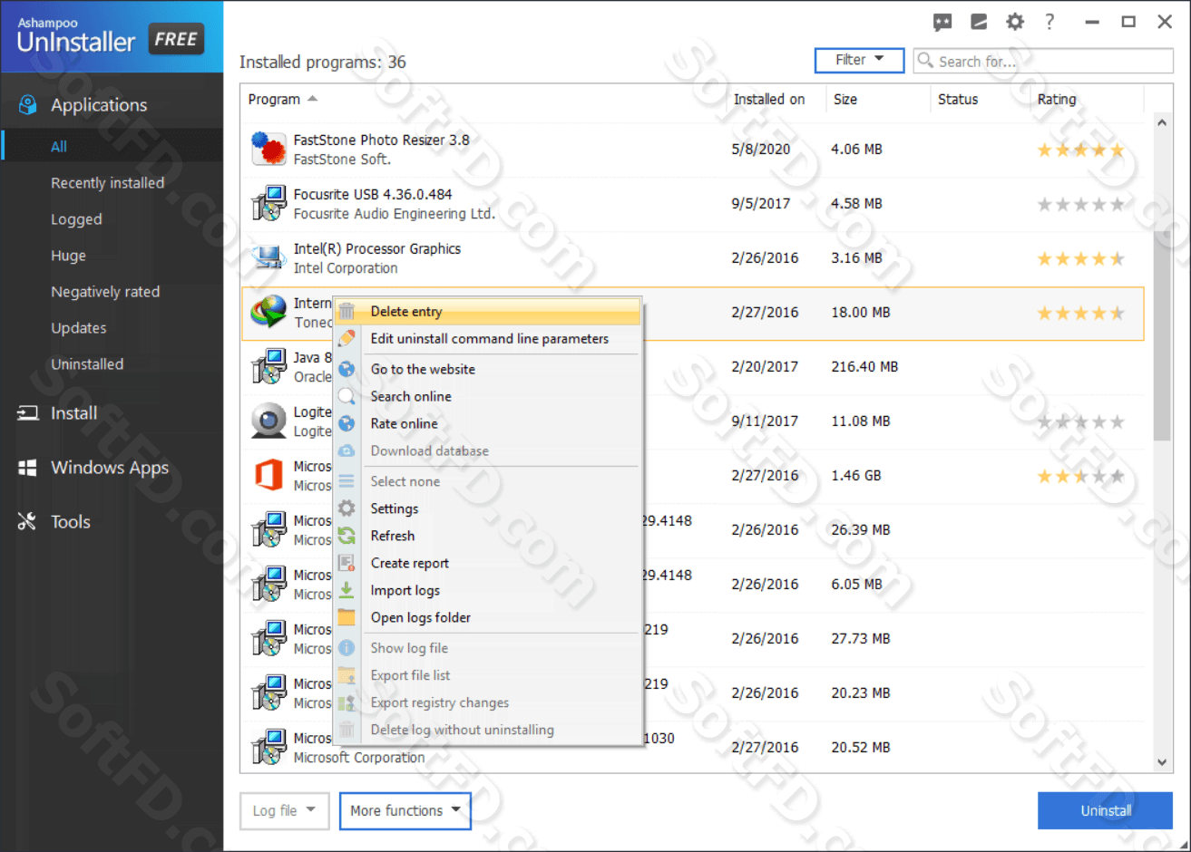
Task: Open settings gear in the title bar
Action: point(1015,22)
